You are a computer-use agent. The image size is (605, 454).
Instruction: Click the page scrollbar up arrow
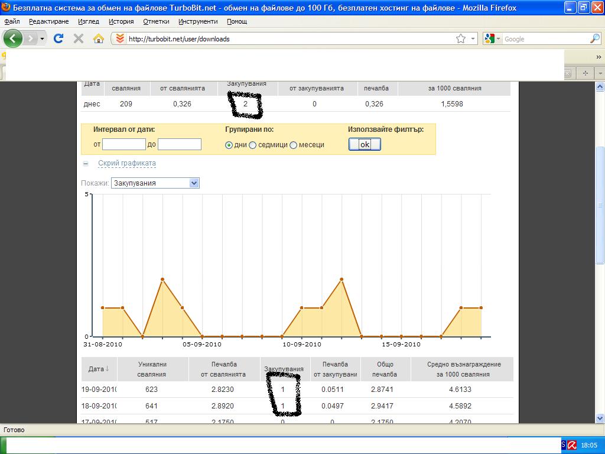(600, 86)
